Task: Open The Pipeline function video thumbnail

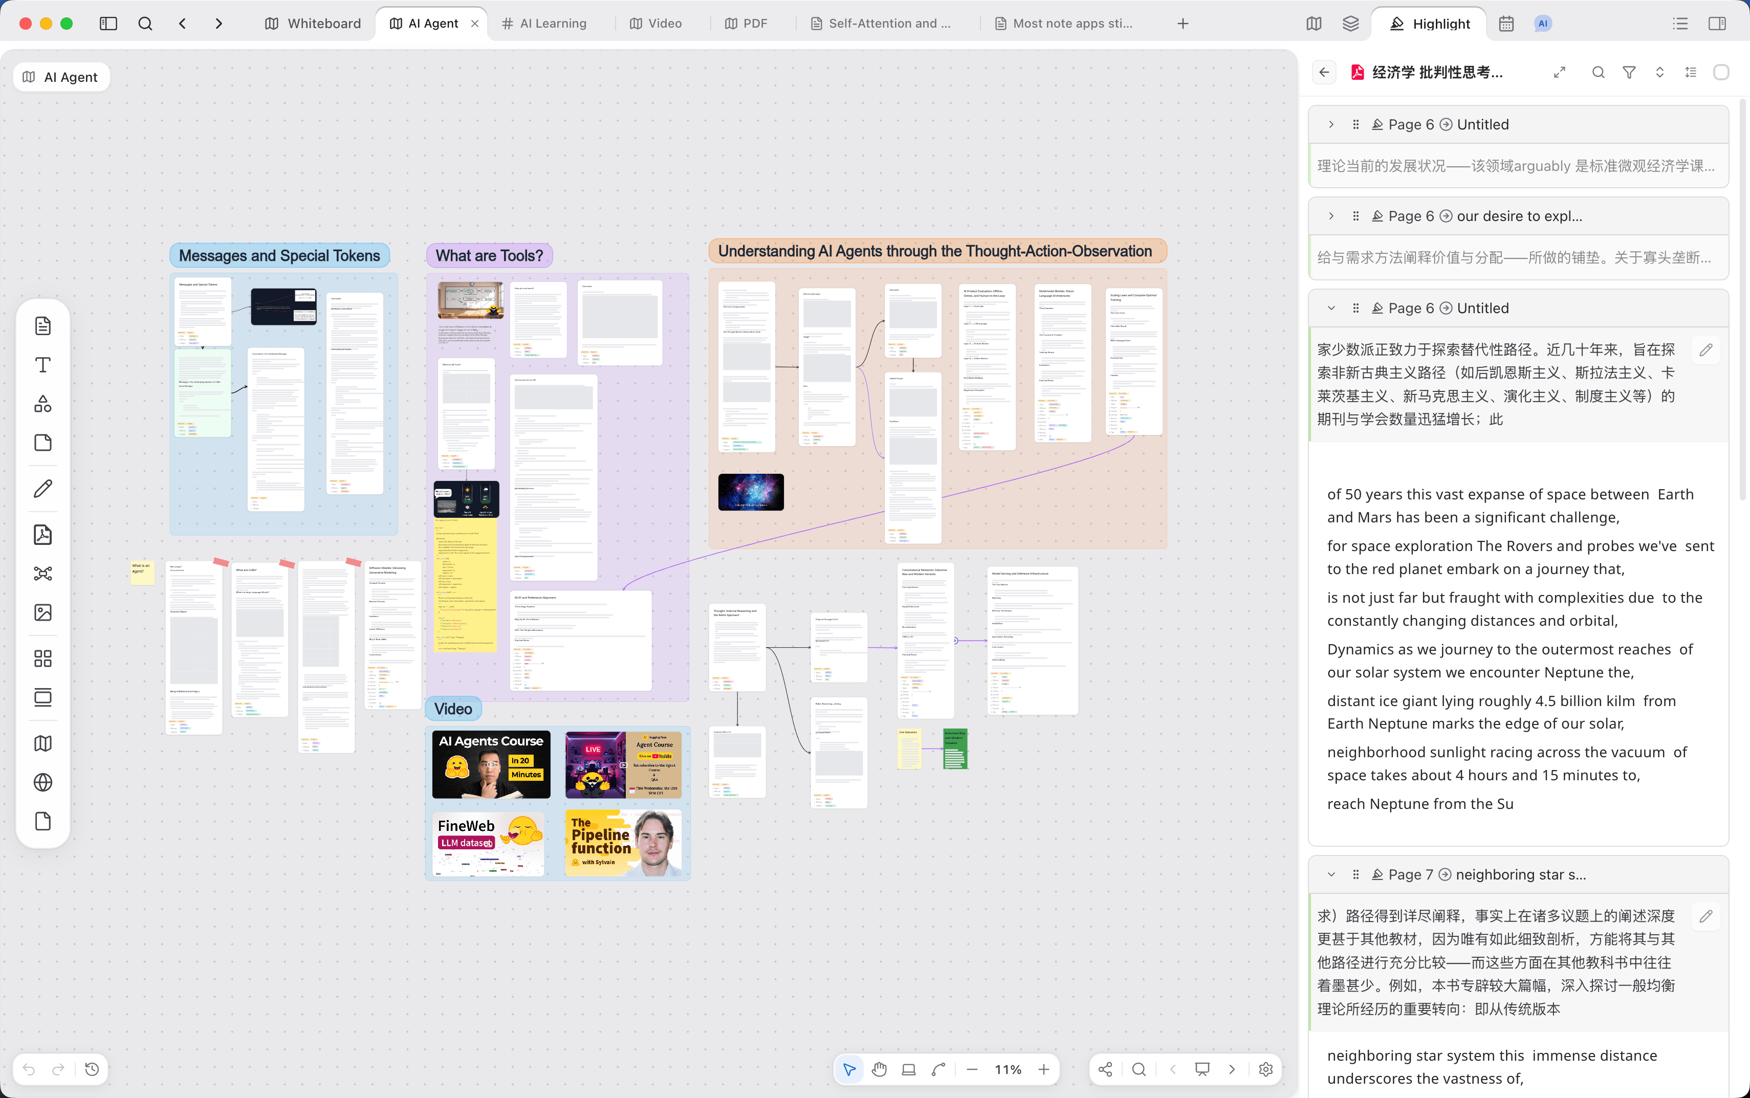Action: [x=624, y=842]
